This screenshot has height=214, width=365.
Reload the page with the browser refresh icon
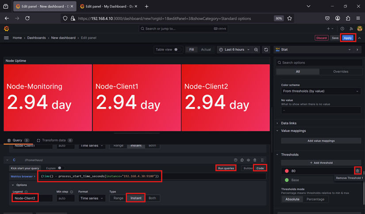(x=27, y=19)
